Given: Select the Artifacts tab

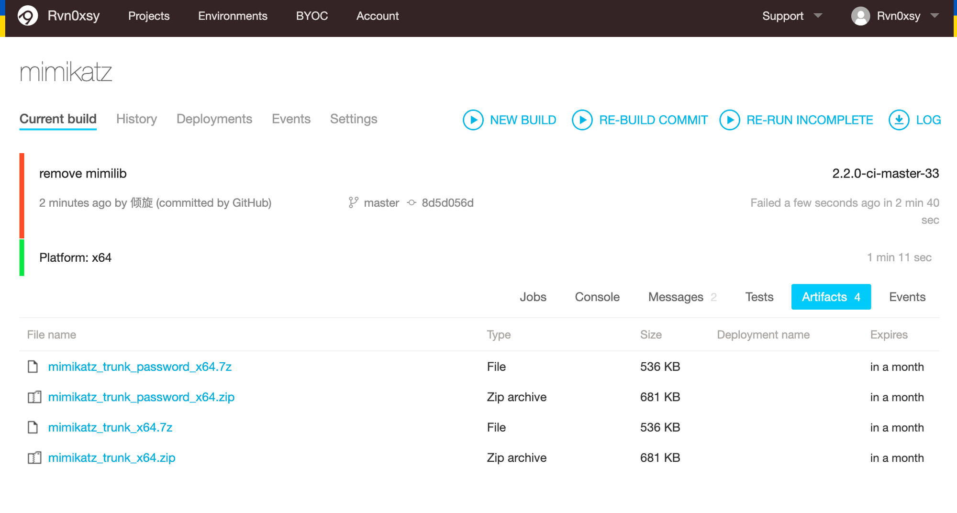Looking at the screenshot, I should click(x=831, y=297).
